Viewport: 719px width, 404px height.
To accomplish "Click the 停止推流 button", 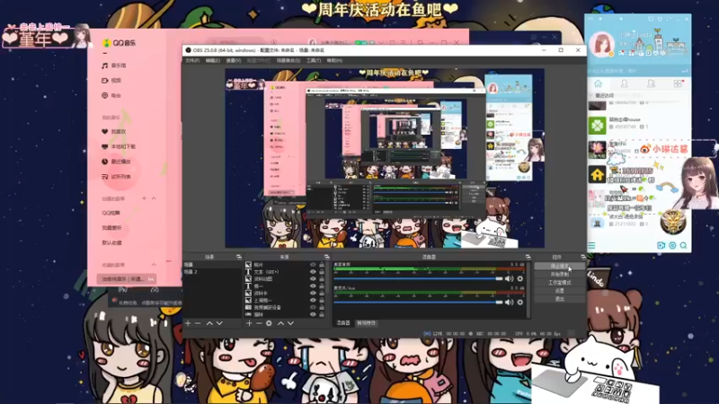I will 559,266.
